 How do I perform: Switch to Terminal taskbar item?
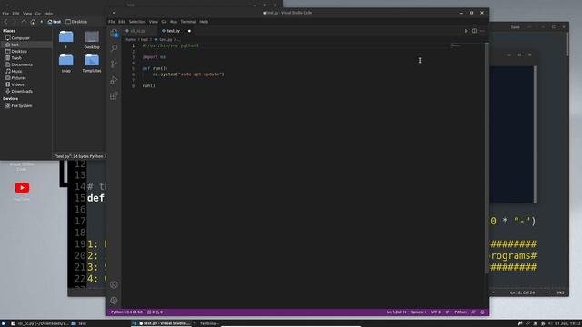210,323
